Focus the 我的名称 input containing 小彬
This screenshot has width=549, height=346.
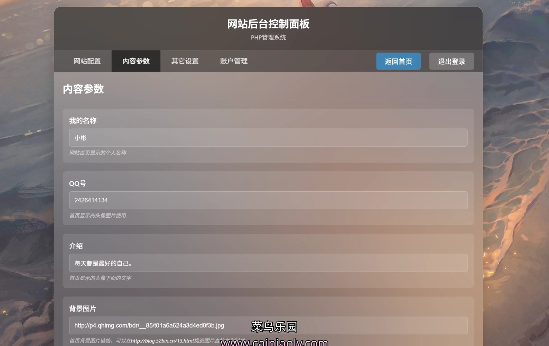coord(268,138)
